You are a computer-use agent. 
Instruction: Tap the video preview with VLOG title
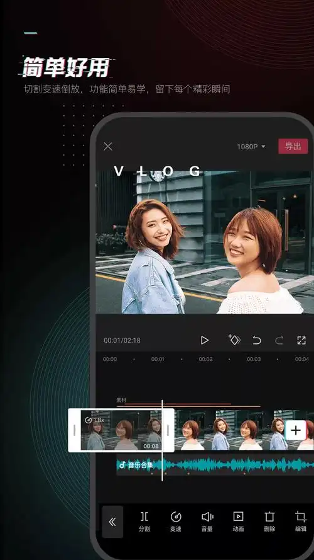[x=205, y=241]
